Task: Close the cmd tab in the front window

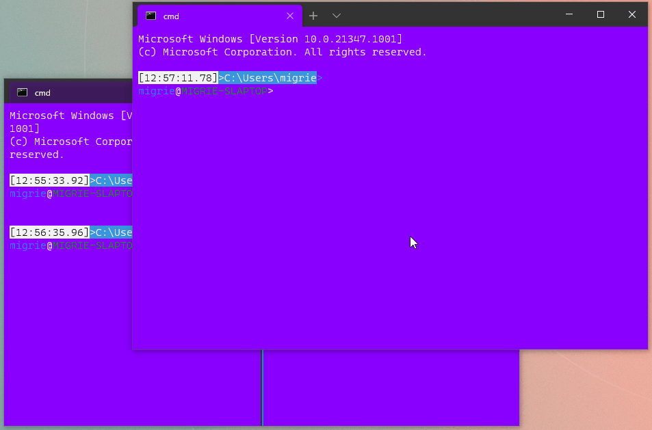Action: (x=290, y=16)
